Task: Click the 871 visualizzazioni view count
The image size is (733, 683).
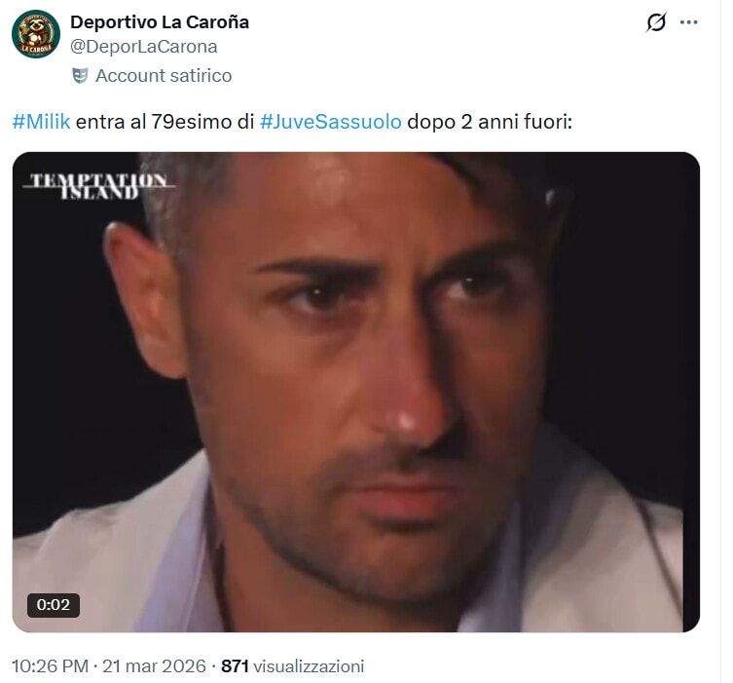Action: (x=293, y=665)
